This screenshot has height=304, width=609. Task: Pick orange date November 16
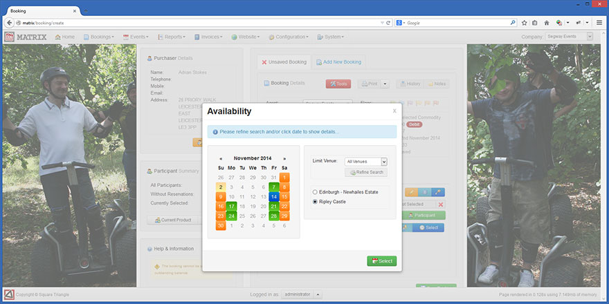pyautogui.click(x=221, y=207)
